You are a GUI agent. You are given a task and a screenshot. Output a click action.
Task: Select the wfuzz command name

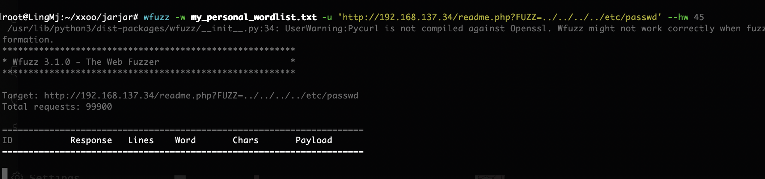coord(156,17)
